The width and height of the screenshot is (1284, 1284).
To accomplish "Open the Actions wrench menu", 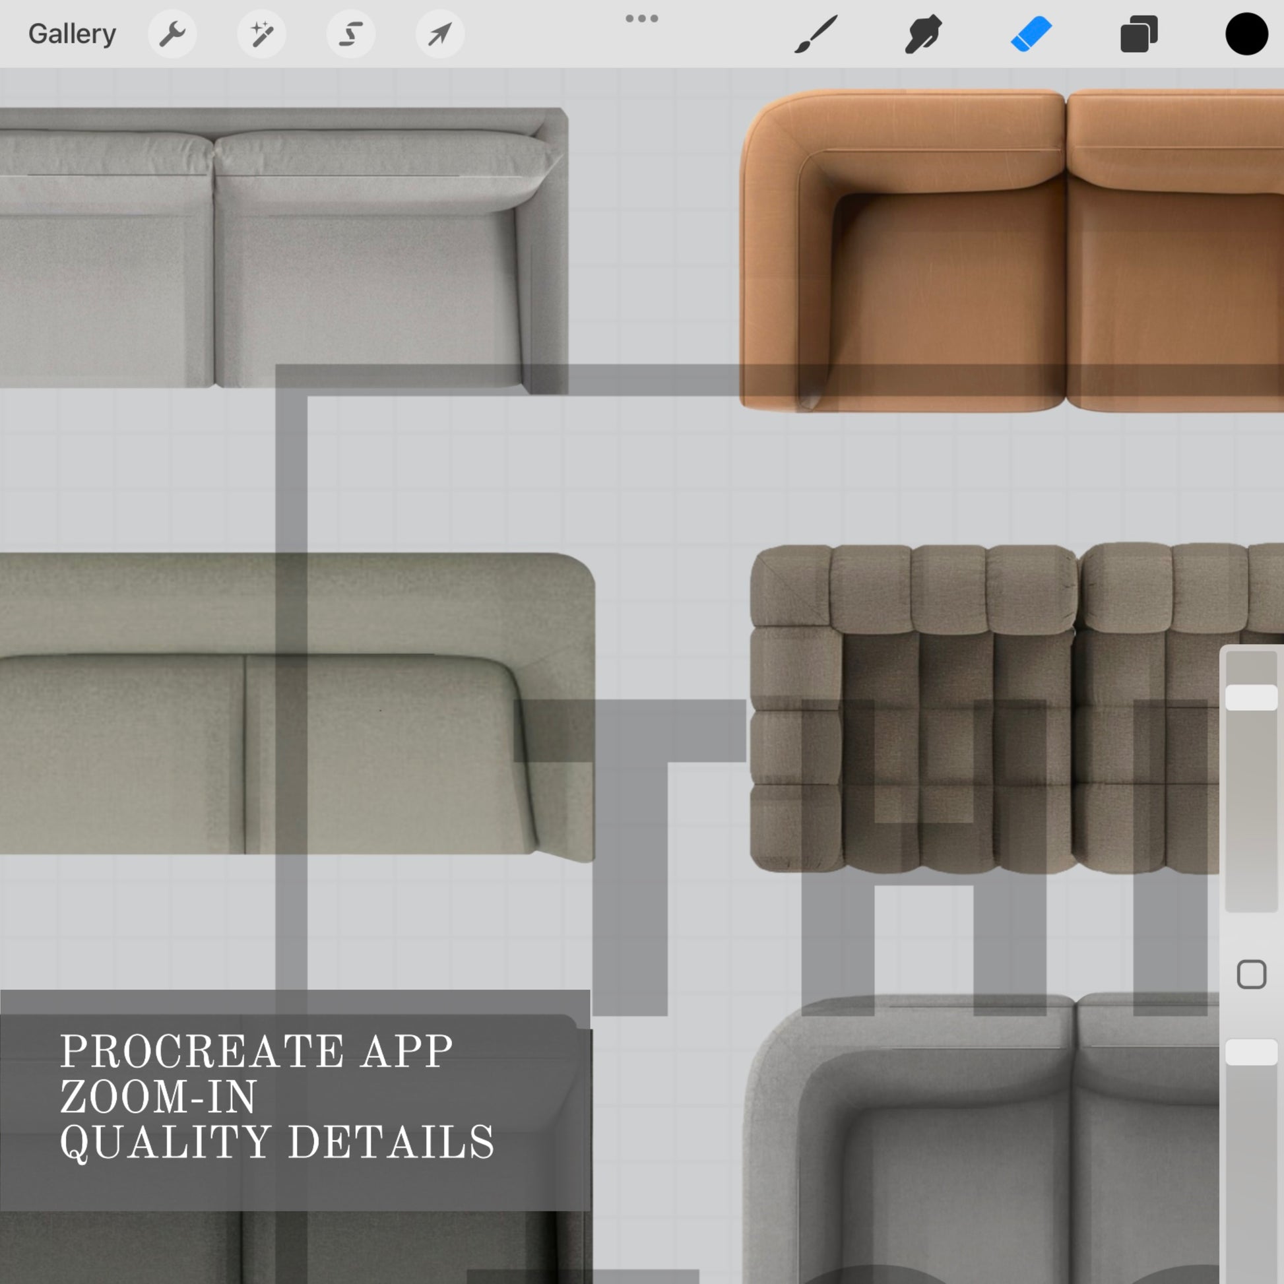I will (172, 34).
